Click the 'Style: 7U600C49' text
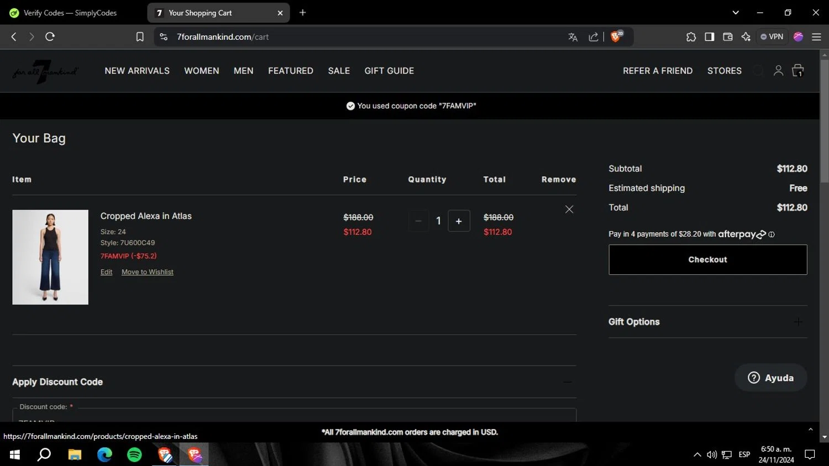The height and width of the screenshot is (466, 829). (128, 243)
